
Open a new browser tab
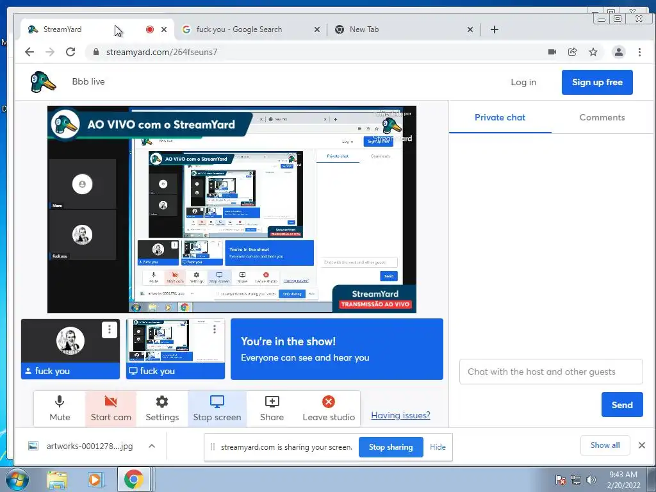[495, 29]
